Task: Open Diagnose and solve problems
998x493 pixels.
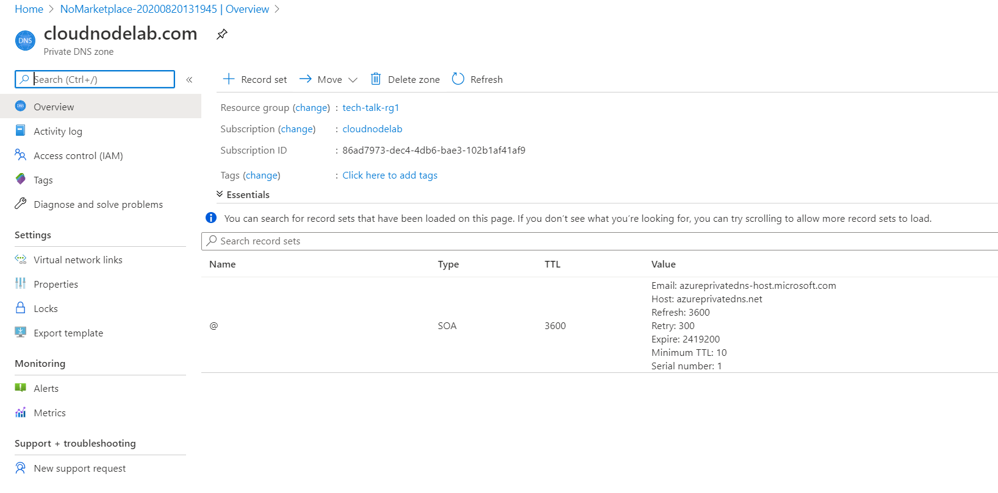Action: point(98,204)
